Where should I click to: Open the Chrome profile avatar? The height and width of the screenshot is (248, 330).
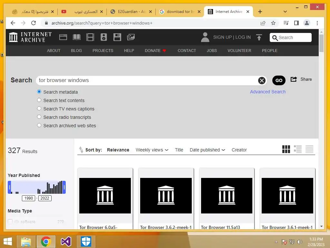tap(307, 23)
